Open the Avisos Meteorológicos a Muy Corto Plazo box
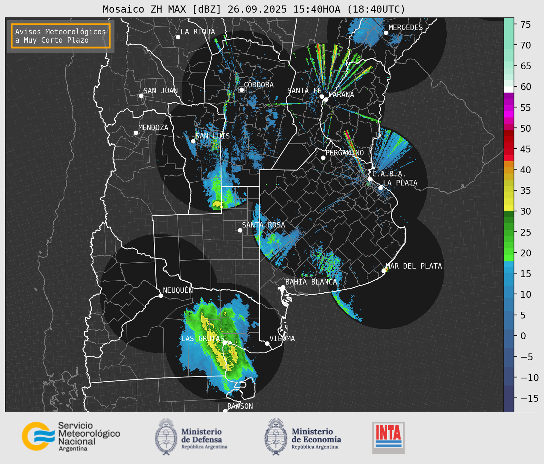Screen dimensions: 544x464 [x=61, y=36]
